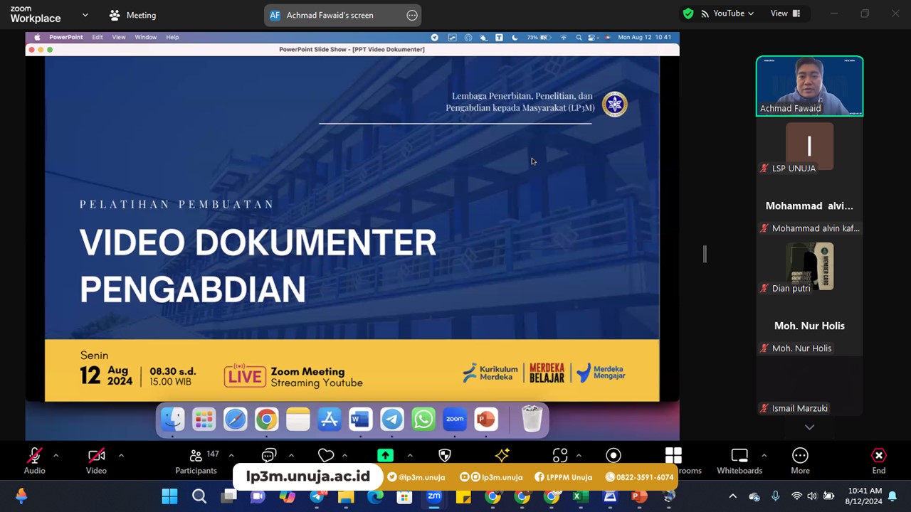Viewport: 911px width, 512px height.
Task: Click End to leave meeting
Action: click(879, 459)
